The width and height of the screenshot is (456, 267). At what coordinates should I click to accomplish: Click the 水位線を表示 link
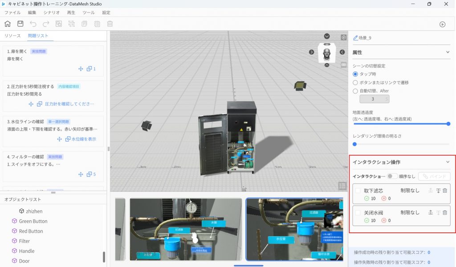point(84,139)
